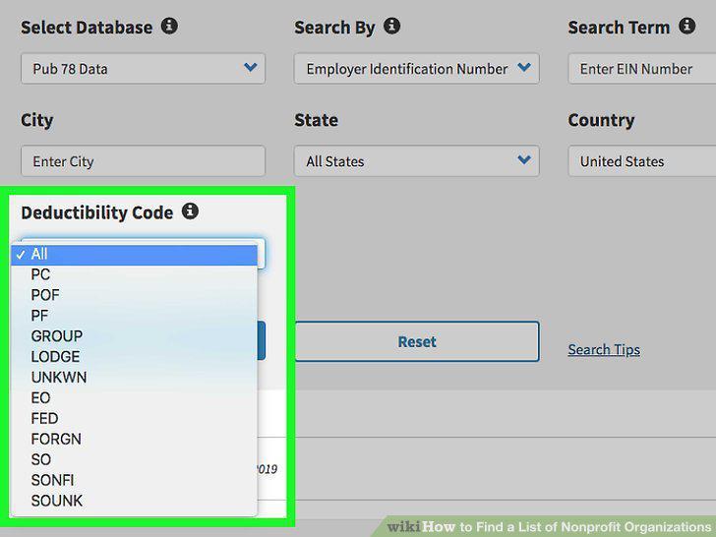The image size is (716, 537).
Task: Open the Search Tips link
Action: (x=604, y=350)
